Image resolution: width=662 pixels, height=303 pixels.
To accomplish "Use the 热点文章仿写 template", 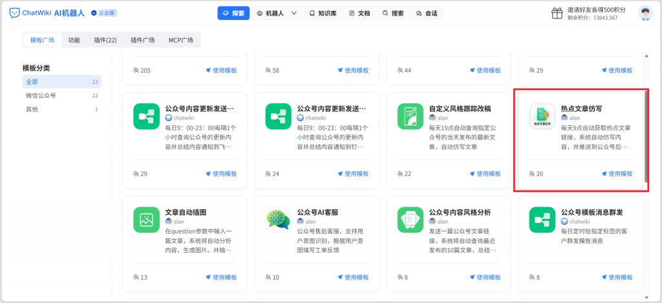I will (617, 173).
